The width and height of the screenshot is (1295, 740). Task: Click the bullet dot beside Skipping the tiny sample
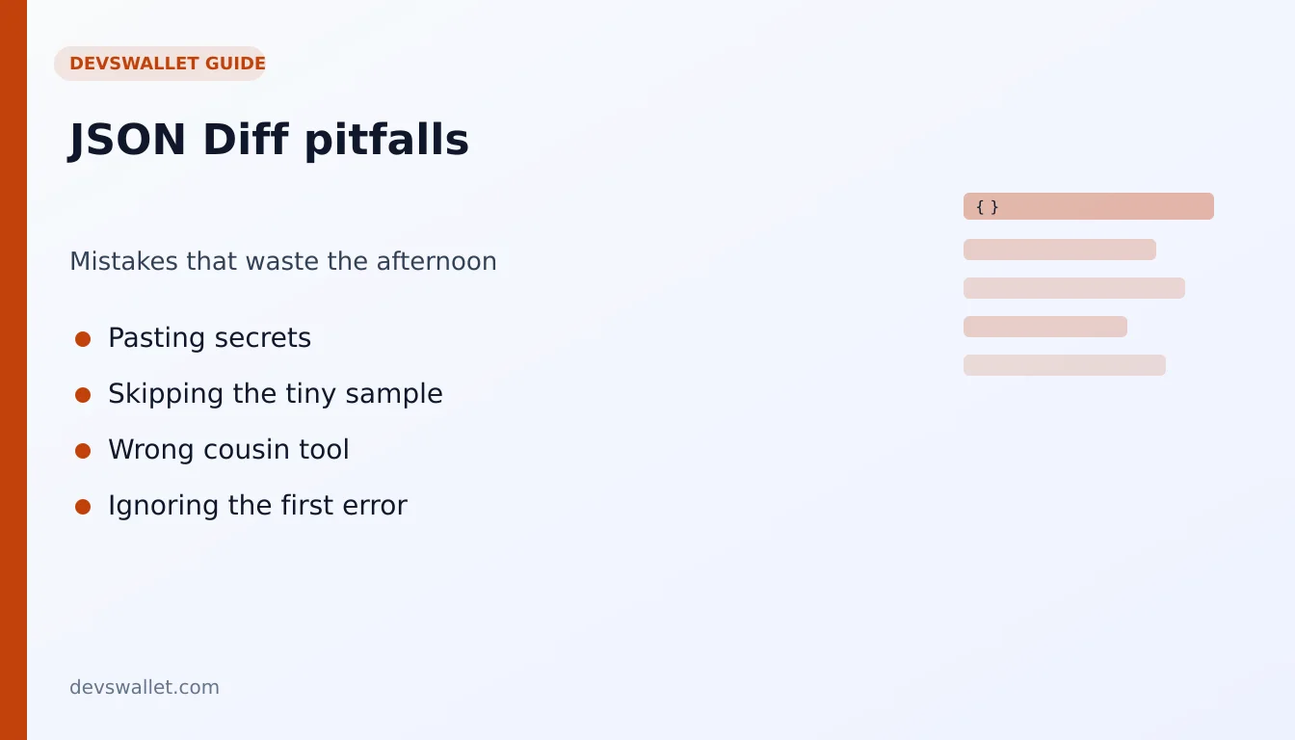83,395
